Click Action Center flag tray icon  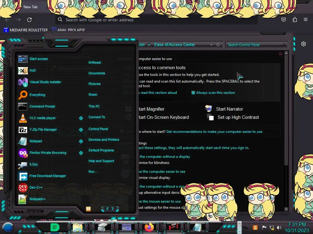tap(264, 227)
